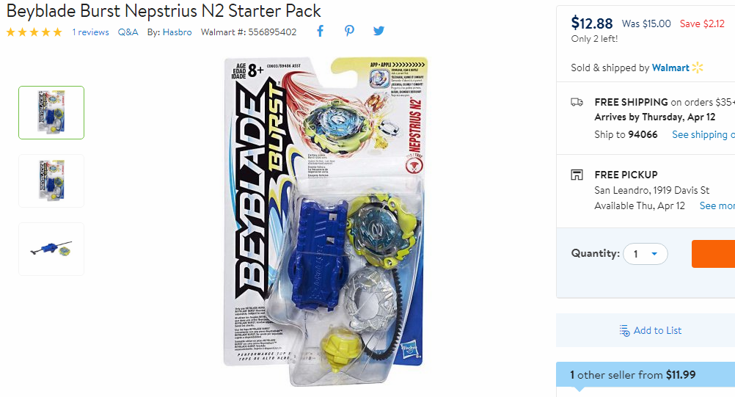The image size is (735, 397).
Task: Click Add to List link
Action: click(x=657, y=330)
